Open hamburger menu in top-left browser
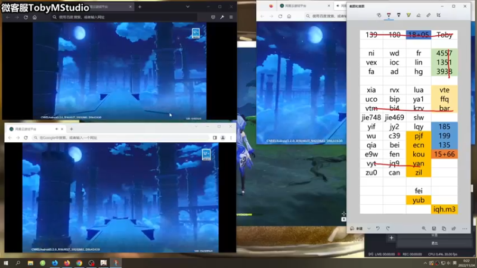 click(231, 17)
